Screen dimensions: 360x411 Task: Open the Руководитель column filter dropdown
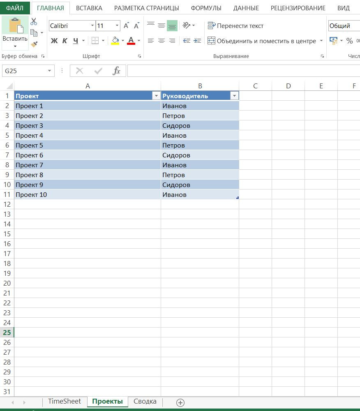point(234,96)
